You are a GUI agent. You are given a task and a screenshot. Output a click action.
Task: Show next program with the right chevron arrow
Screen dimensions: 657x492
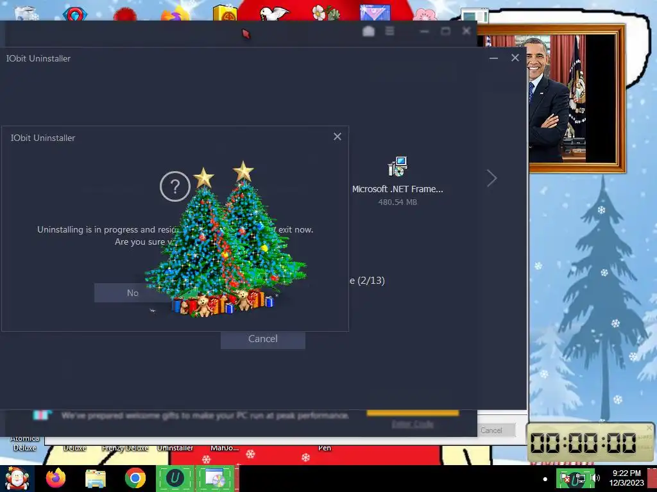pos(492,179)
